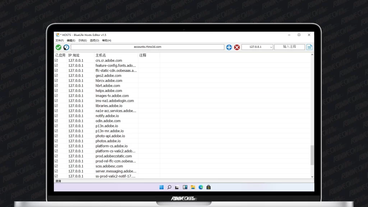
Task: Click the 主机名 column header
Action: tap(101, 55)
